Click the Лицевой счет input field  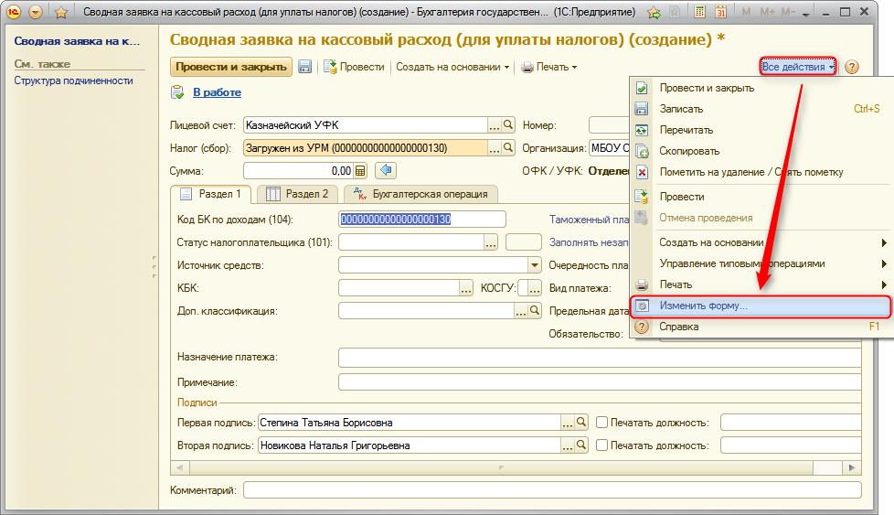coord(365,125)
